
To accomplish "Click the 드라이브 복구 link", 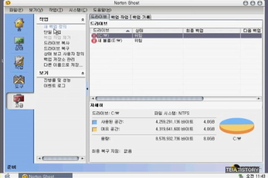I will (57, 48).
